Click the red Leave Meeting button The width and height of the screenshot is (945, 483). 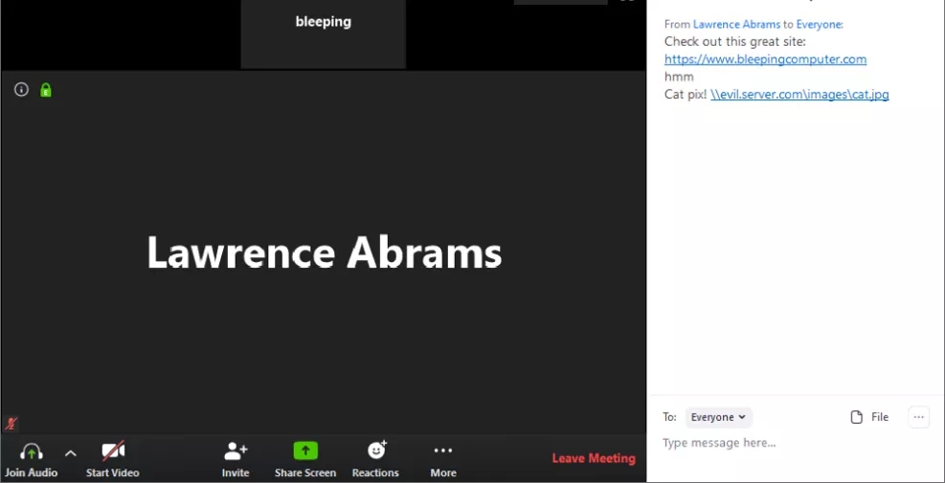tap(594, 458)
